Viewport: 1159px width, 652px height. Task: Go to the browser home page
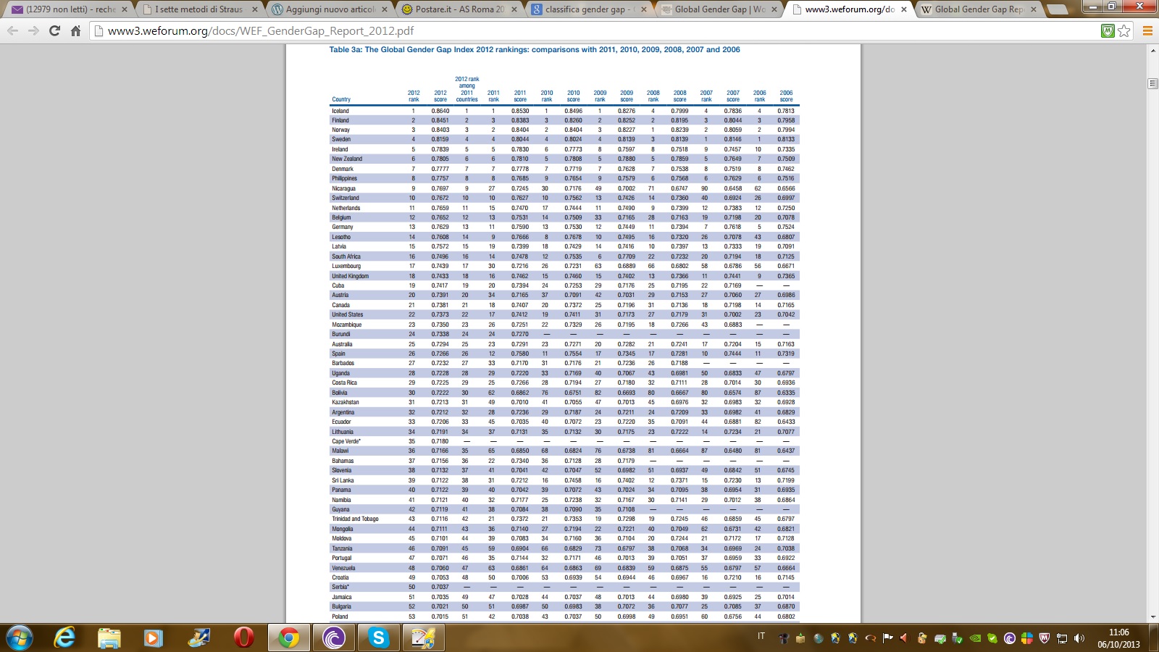point(75,31)
